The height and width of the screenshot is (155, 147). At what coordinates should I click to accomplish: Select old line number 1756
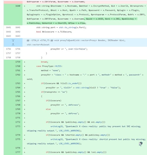pyautogui.click(x=9, y=49)
